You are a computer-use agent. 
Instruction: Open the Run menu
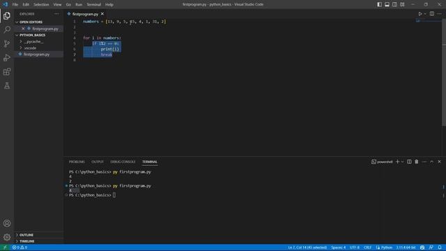[x=79, y=4]
